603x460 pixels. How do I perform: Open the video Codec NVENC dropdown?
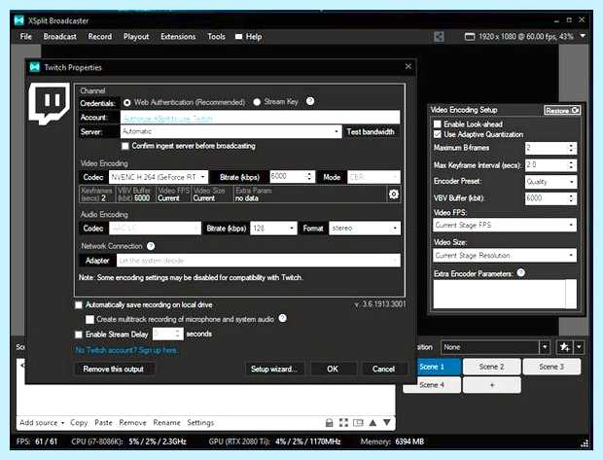pyautogui.click(x=159, y=177)
